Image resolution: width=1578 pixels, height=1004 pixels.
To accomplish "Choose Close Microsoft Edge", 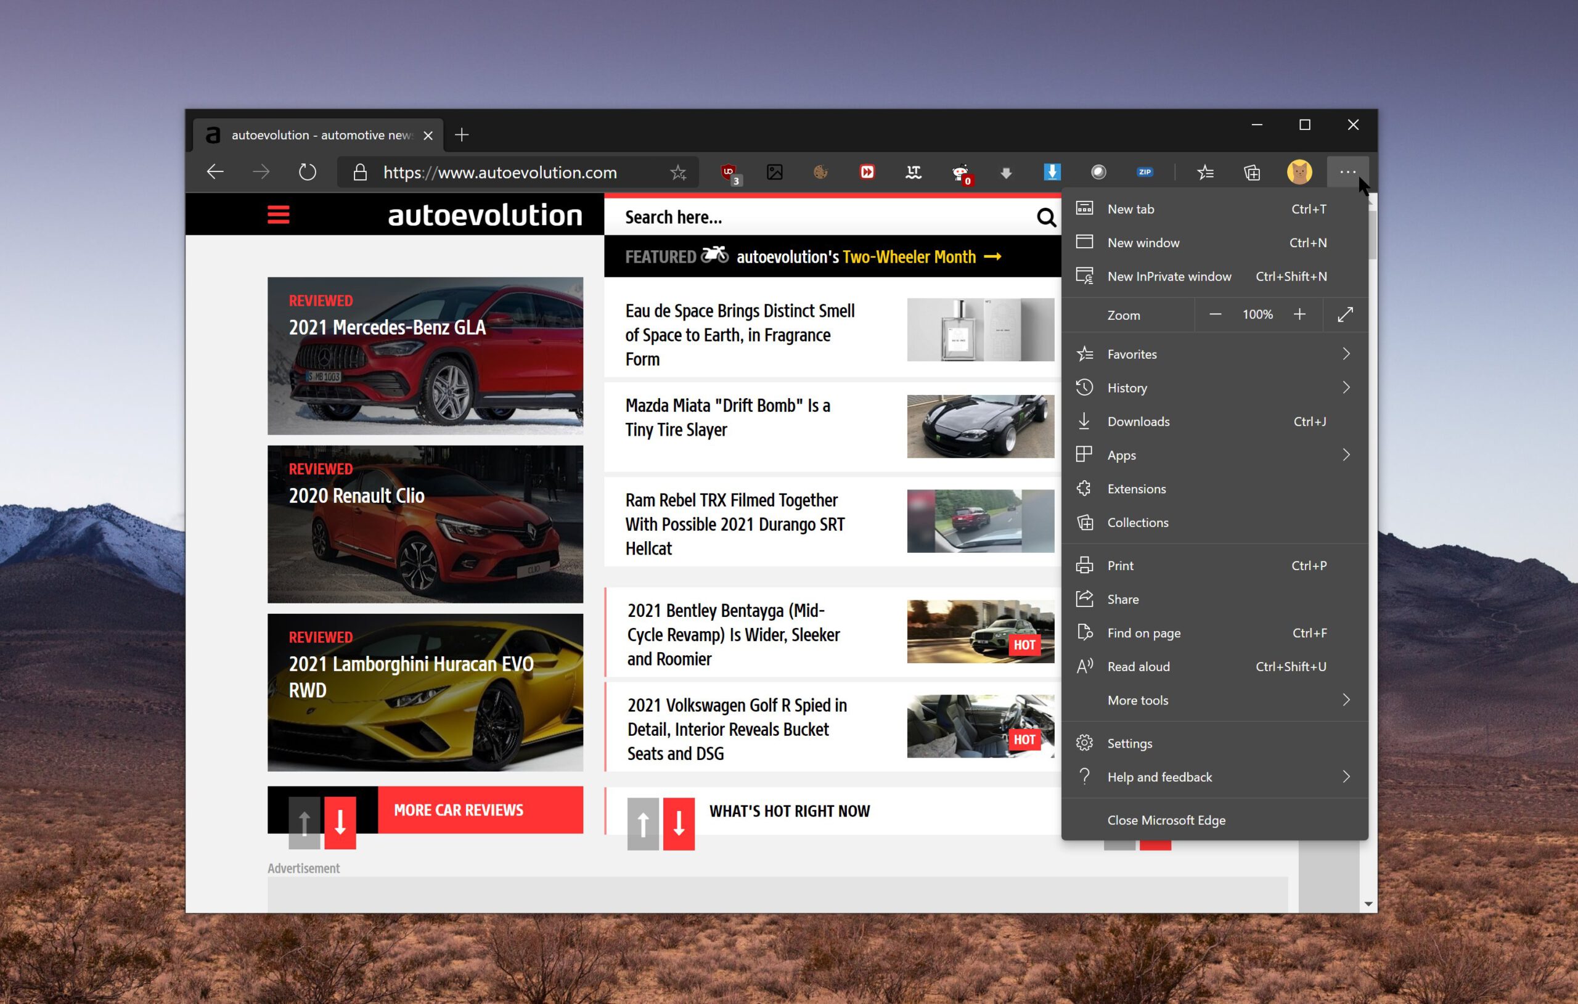I will point(1214,820).
